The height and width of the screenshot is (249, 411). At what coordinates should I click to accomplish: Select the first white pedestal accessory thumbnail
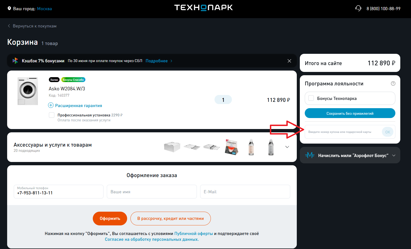pos(172,147)
